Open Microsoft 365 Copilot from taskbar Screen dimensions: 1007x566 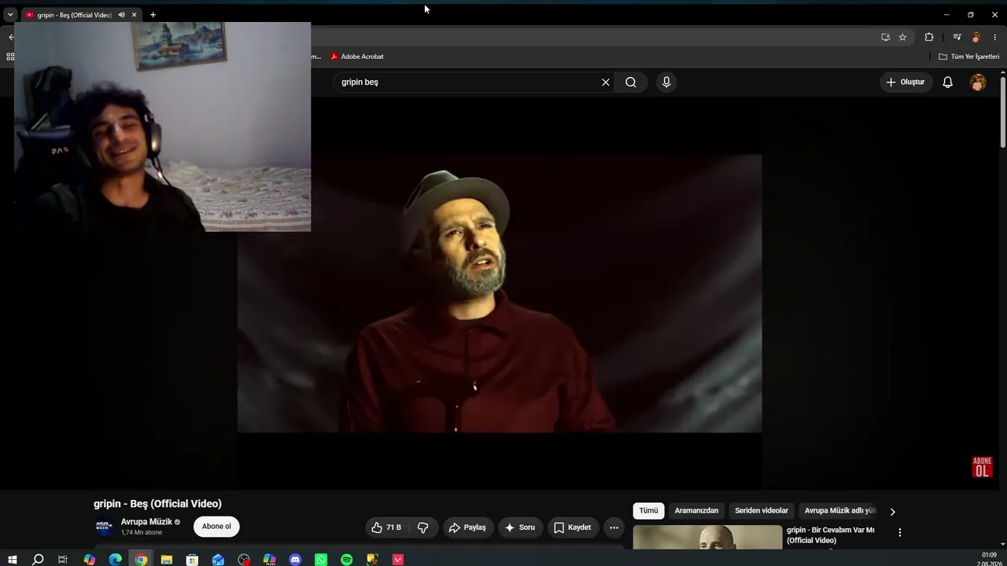tap(270, 560)
